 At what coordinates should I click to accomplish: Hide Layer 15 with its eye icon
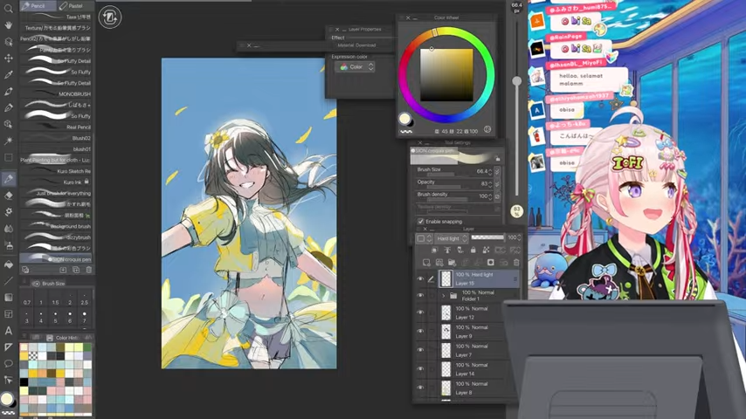coord(420,279)
